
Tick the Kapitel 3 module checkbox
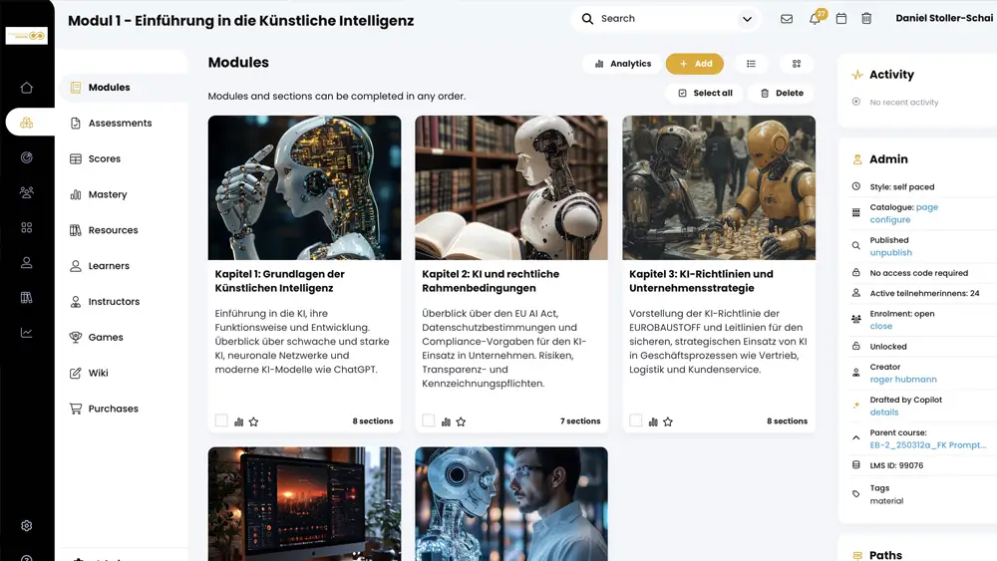[636, 421]
